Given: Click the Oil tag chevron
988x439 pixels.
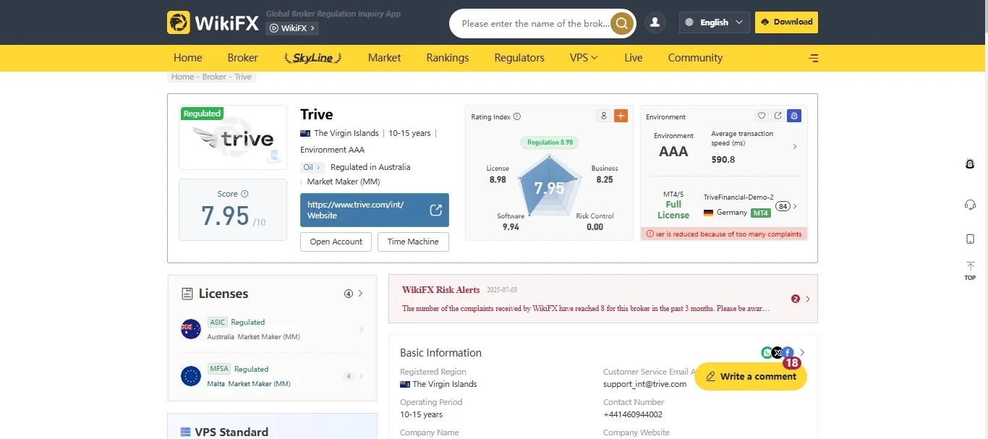Looking at the screenshot, I should tap(318, 167).
